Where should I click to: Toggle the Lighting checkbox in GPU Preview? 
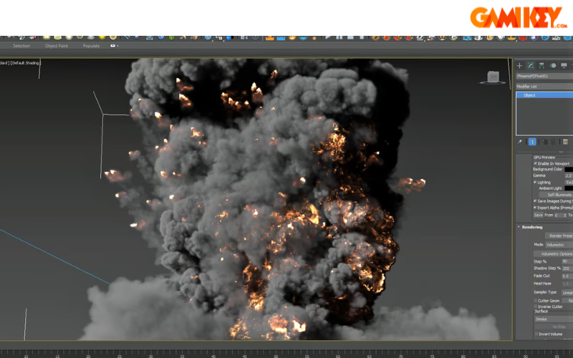point(535,182)
